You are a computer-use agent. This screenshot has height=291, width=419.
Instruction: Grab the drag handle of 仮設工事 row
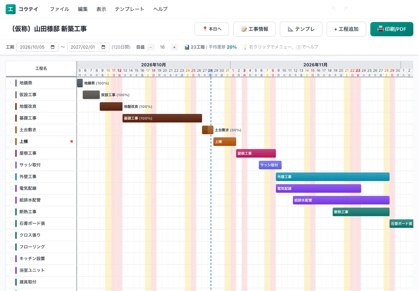11,95
